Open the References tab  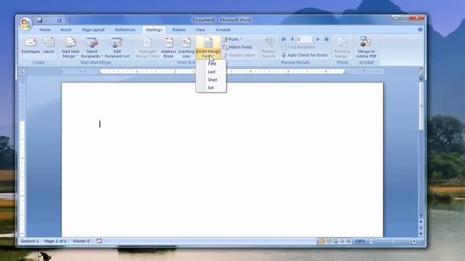click(x=125, y=30)
